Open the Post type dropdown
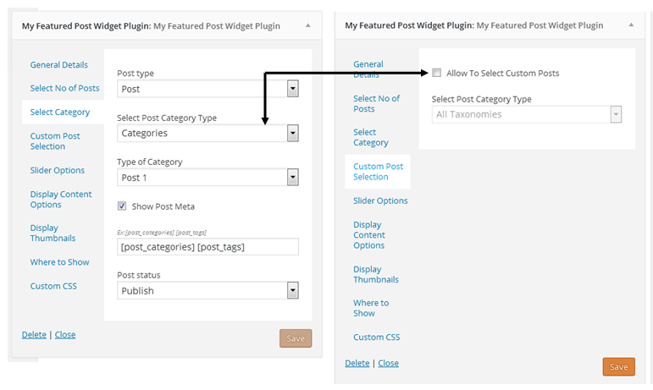This screenshot has width=653, height=390. pyautogui.click(x=293, y=89)
